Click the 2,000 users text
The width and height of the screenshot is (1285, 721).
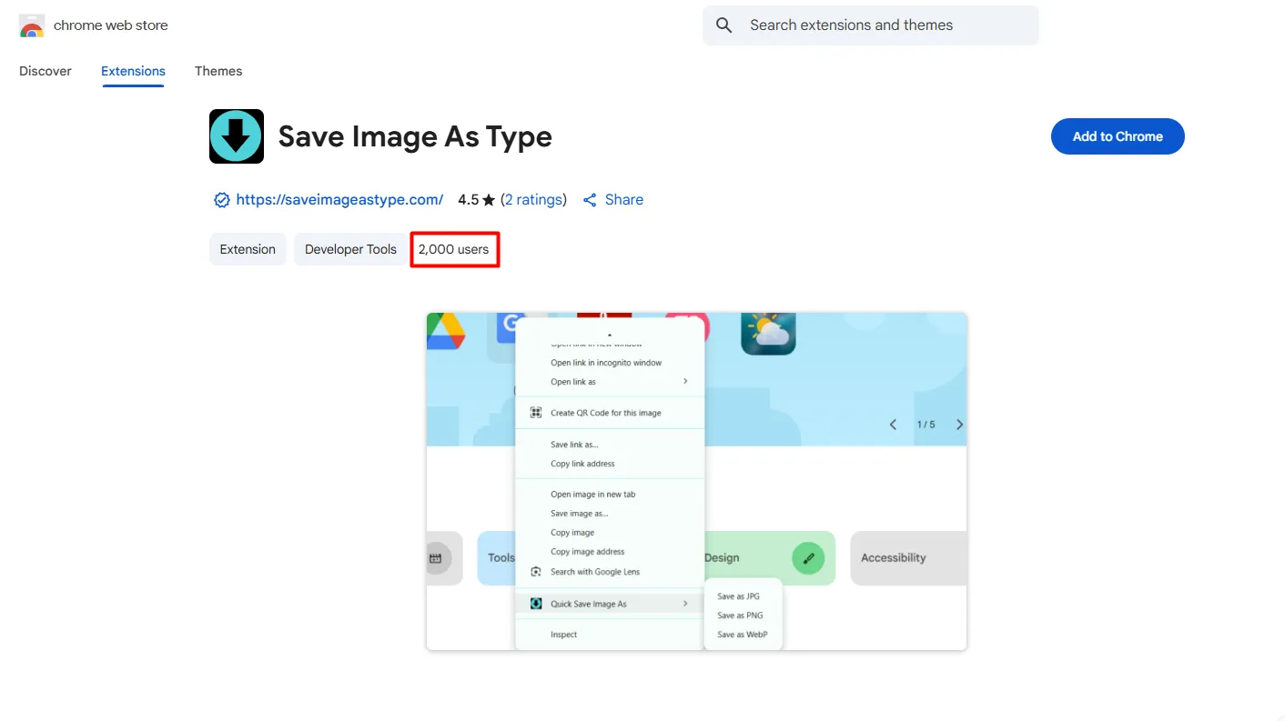click(453, 249)
